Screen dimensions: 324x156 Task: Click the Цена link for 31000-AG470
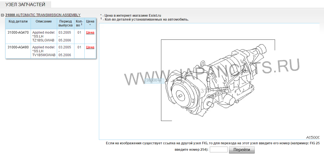pos(90,33)
